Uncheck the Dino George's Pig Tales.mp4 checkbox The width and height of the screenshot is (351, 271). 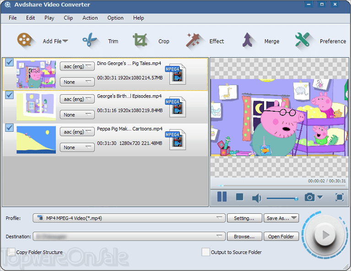tap(10, 62)
